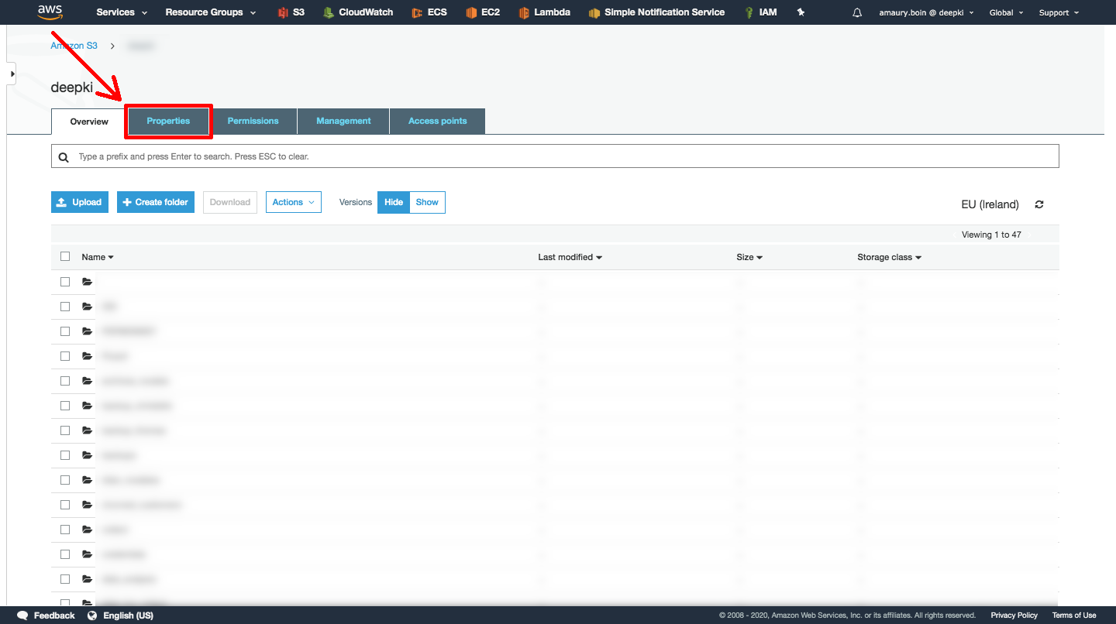Sort objects by Storage class
Viewport: 1116px width, 624px height.
point(889,257)
